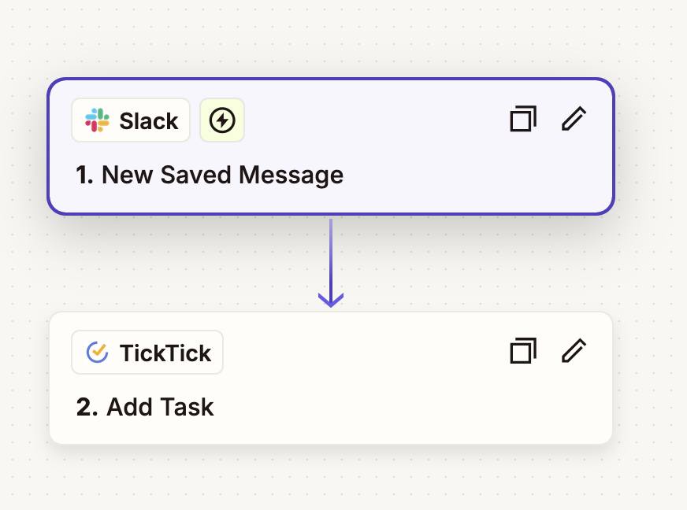Edit the Slack step with pencil icon

pos(574,119)
